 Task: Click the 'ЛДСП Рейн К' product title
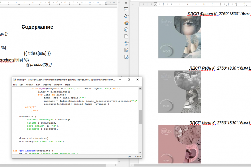tap(202, 69)
